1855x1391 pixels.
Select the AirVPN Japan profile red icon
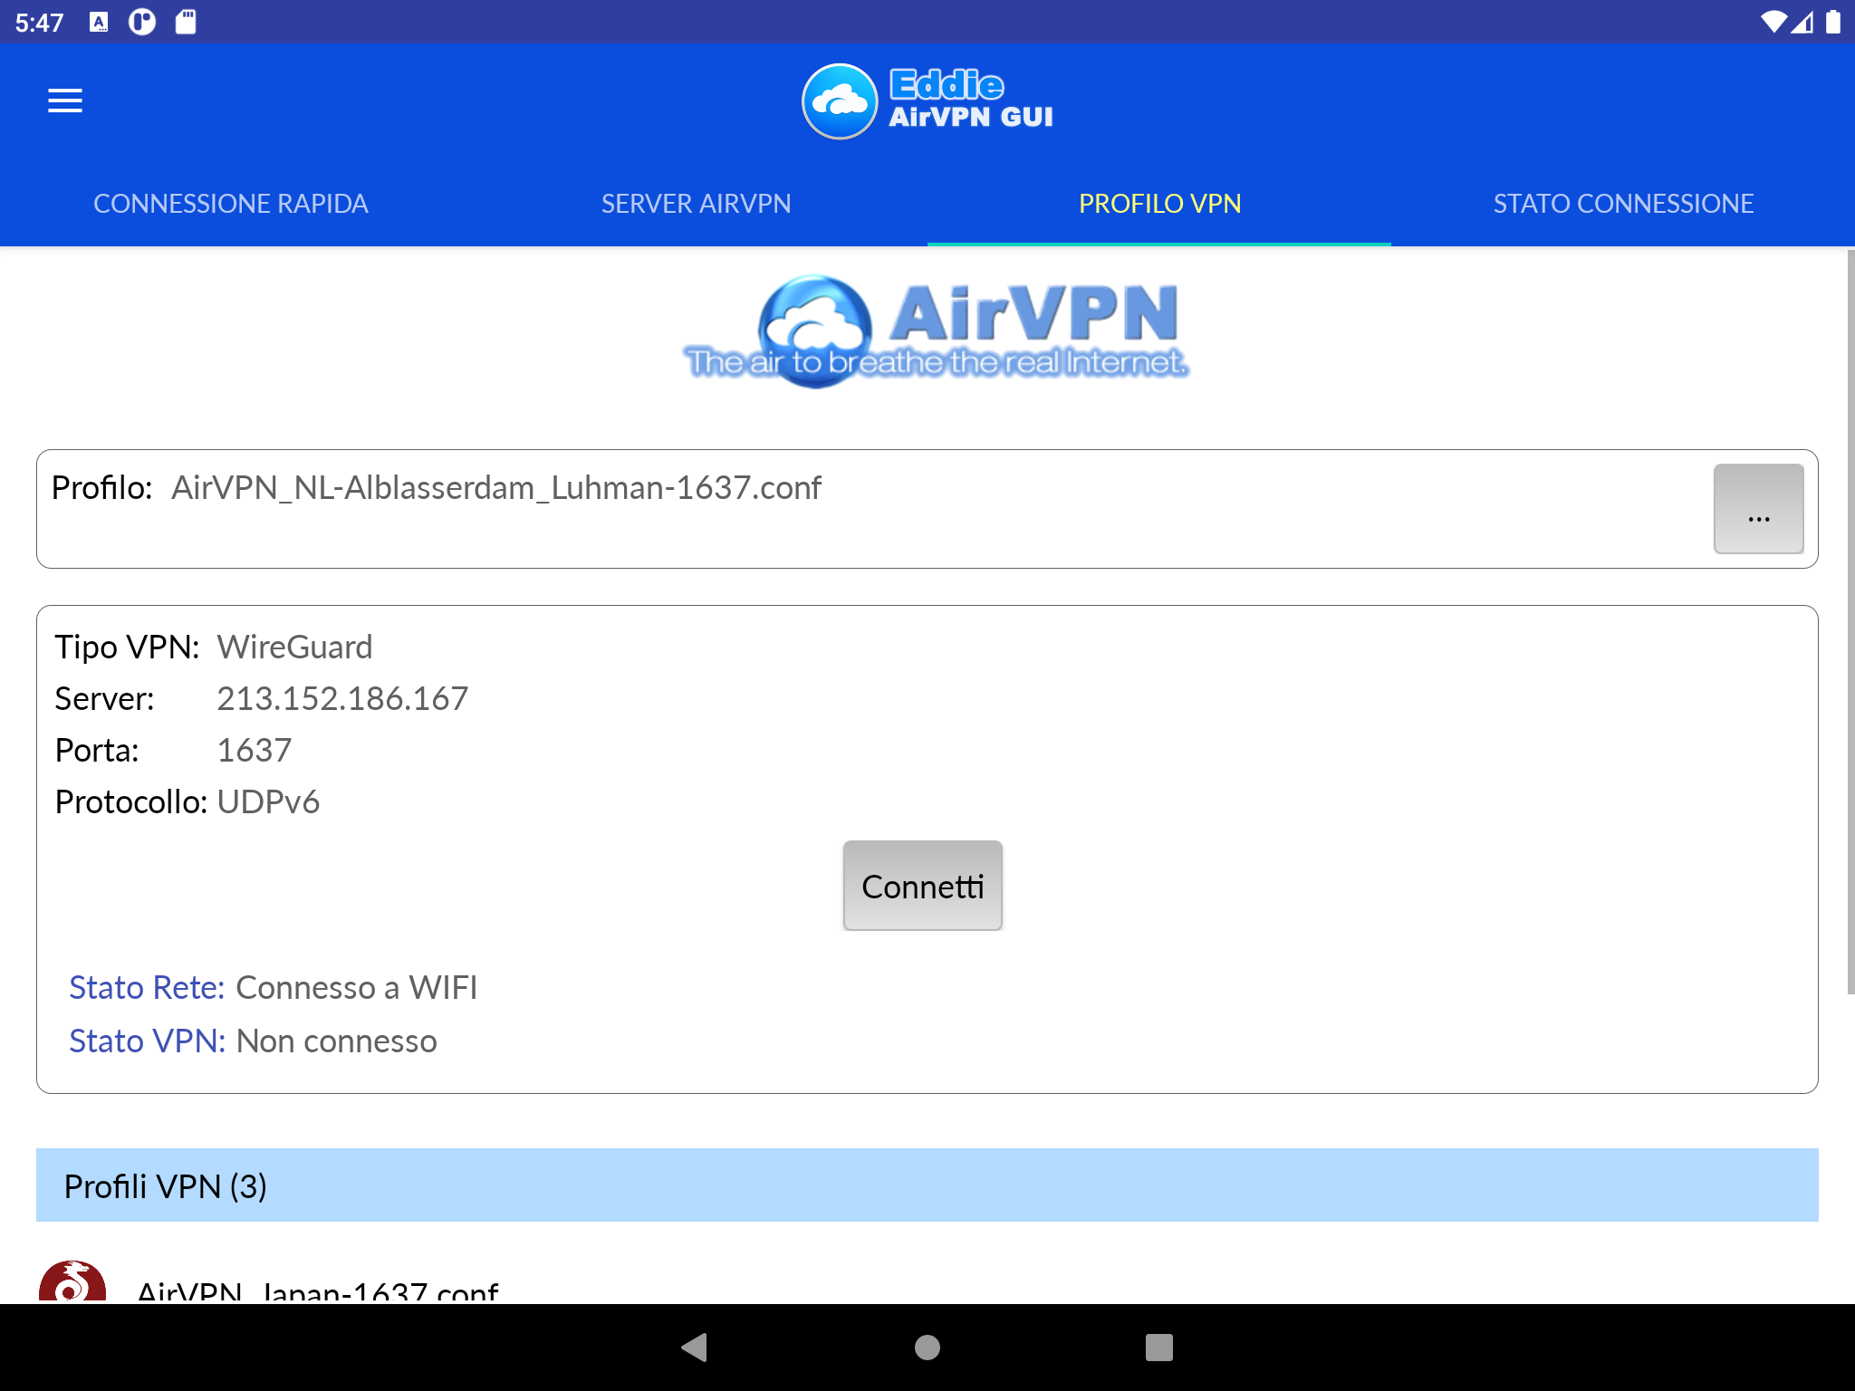point(72,1281)
